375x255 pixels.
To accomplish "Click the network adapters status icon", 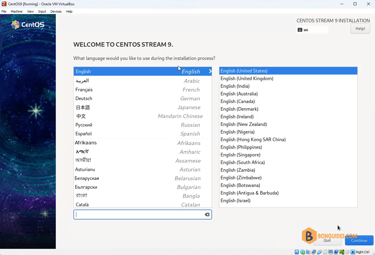I will pyautogui.click(x=314, y=252).
